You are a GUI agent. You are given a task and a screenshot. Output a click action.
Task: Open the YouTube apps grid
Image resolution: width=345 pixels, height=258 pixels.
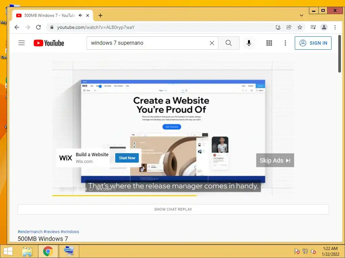tap(269, 43)
